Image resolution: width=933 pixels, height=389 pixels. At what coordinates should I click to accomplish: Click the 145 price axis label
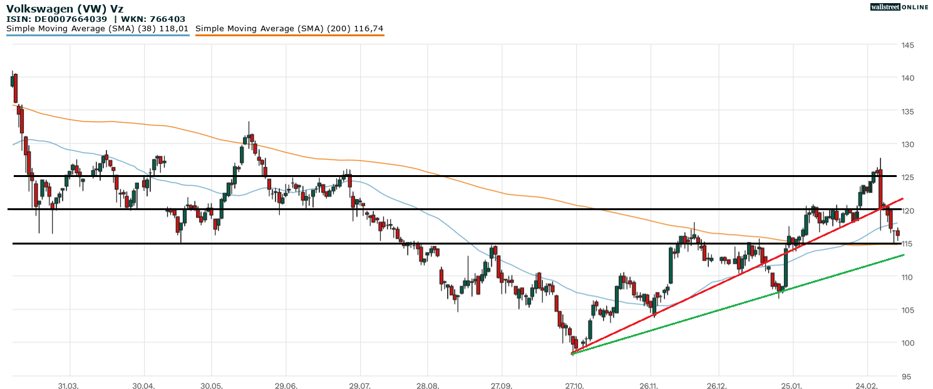coord(907,45)
